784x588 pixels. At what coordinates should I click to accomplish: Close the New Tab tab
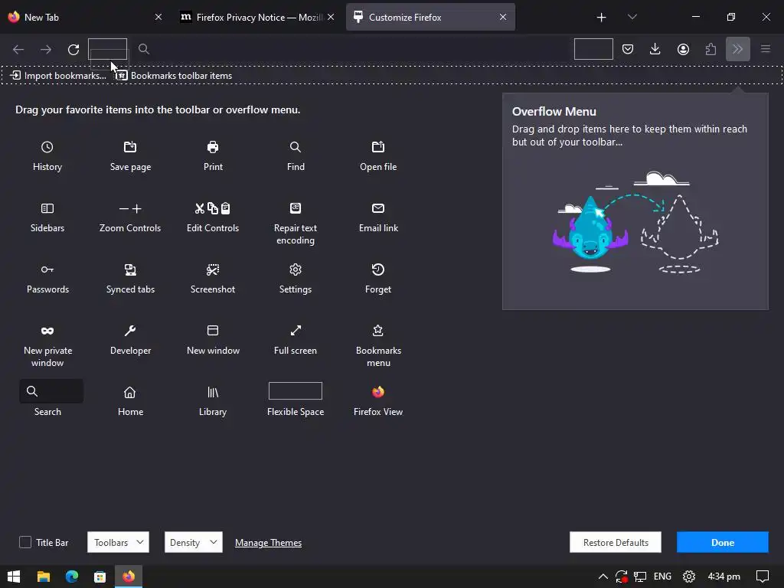click(158, 17)
